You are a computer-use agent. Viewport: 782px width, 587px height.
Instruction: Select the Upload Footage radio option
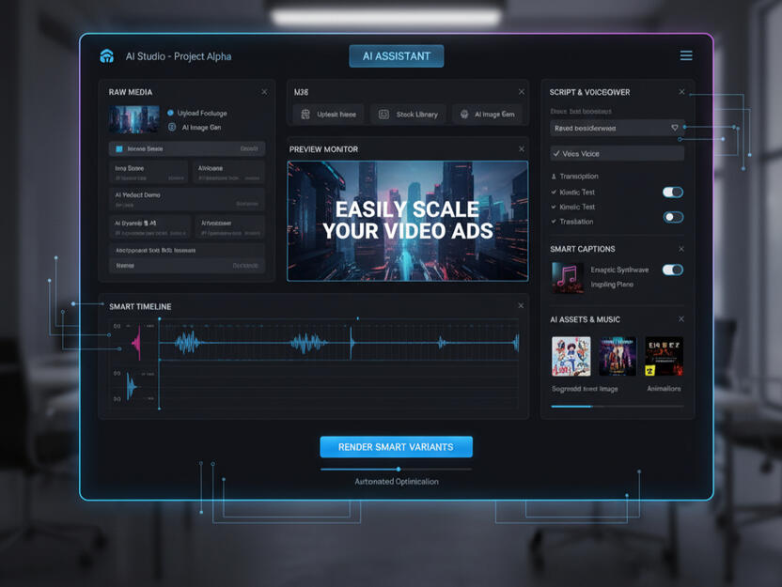click(x=171, y=113)
